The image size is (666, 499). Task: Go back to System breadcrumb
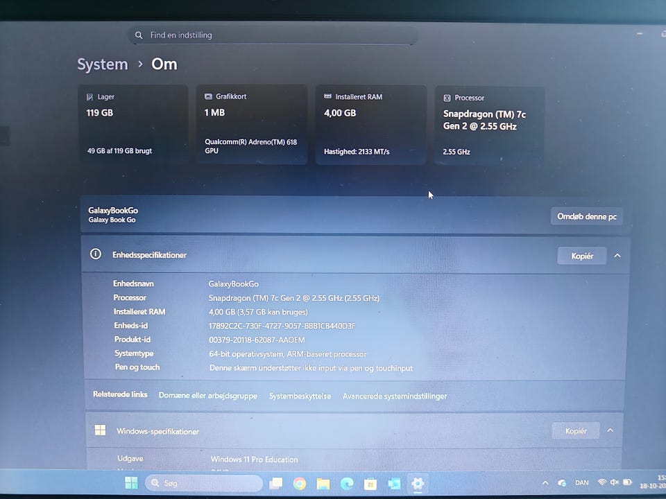(x=103, y=64)
